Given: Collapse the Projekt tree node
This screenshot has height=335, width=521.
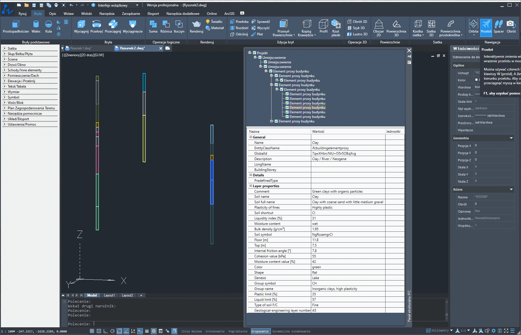Looking at the screenshot, I should pos(249,53).
